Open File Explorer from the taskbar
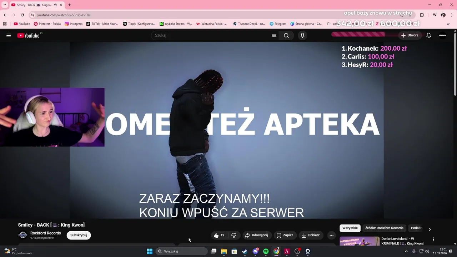Screen dimensions: 457x257 click(x=224, y=251)
